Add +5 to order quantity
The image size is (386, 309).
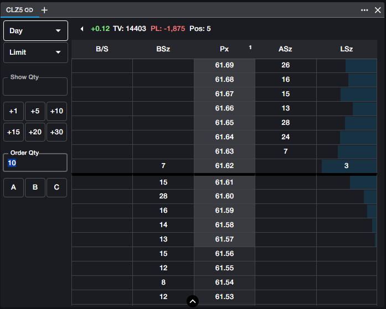point(35,111)
